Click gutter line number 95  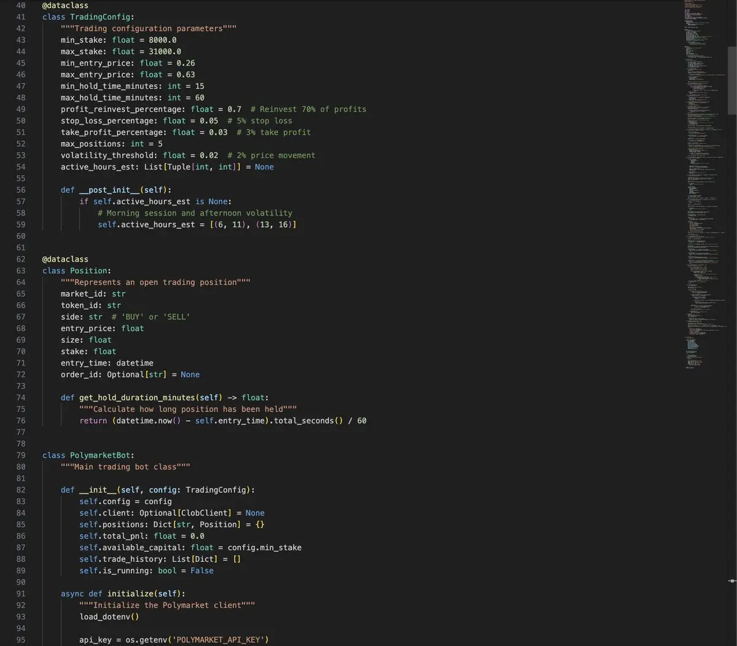(x=20, y=640)
